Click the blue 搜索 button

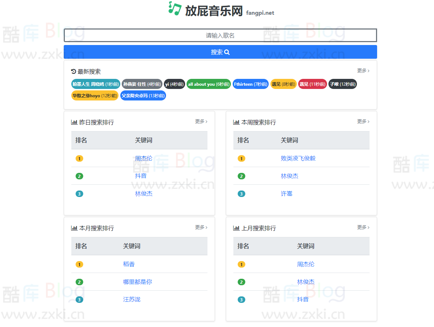[x=220, y=52]
